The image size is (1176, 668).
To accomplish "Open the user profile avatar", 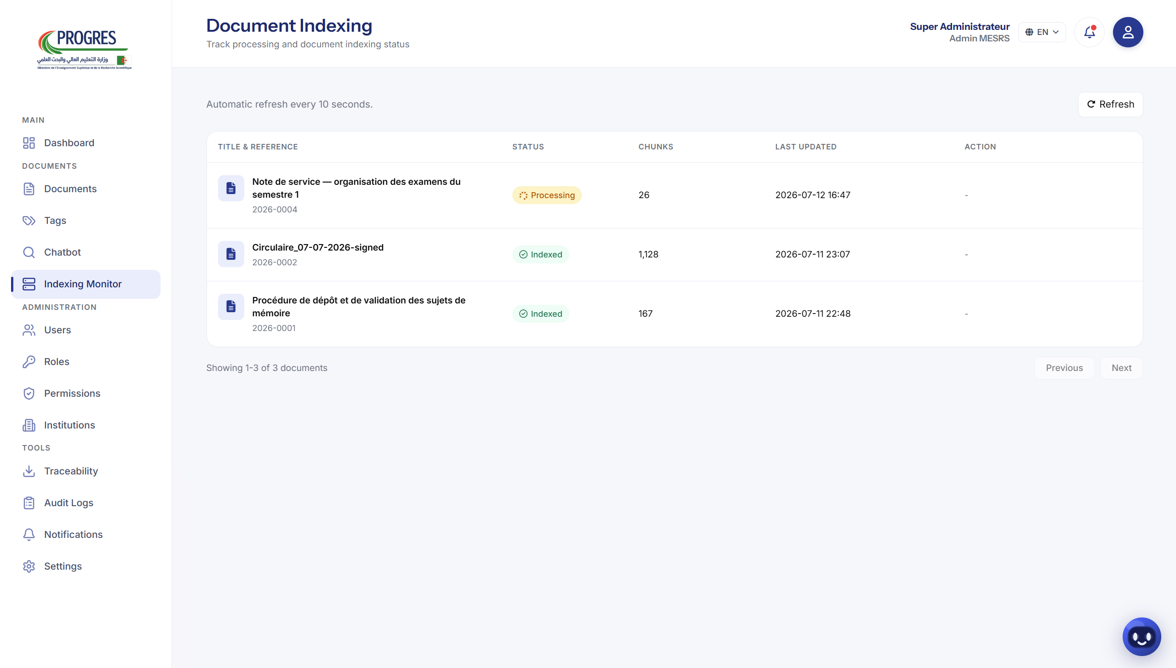I will coord(1128,32).
